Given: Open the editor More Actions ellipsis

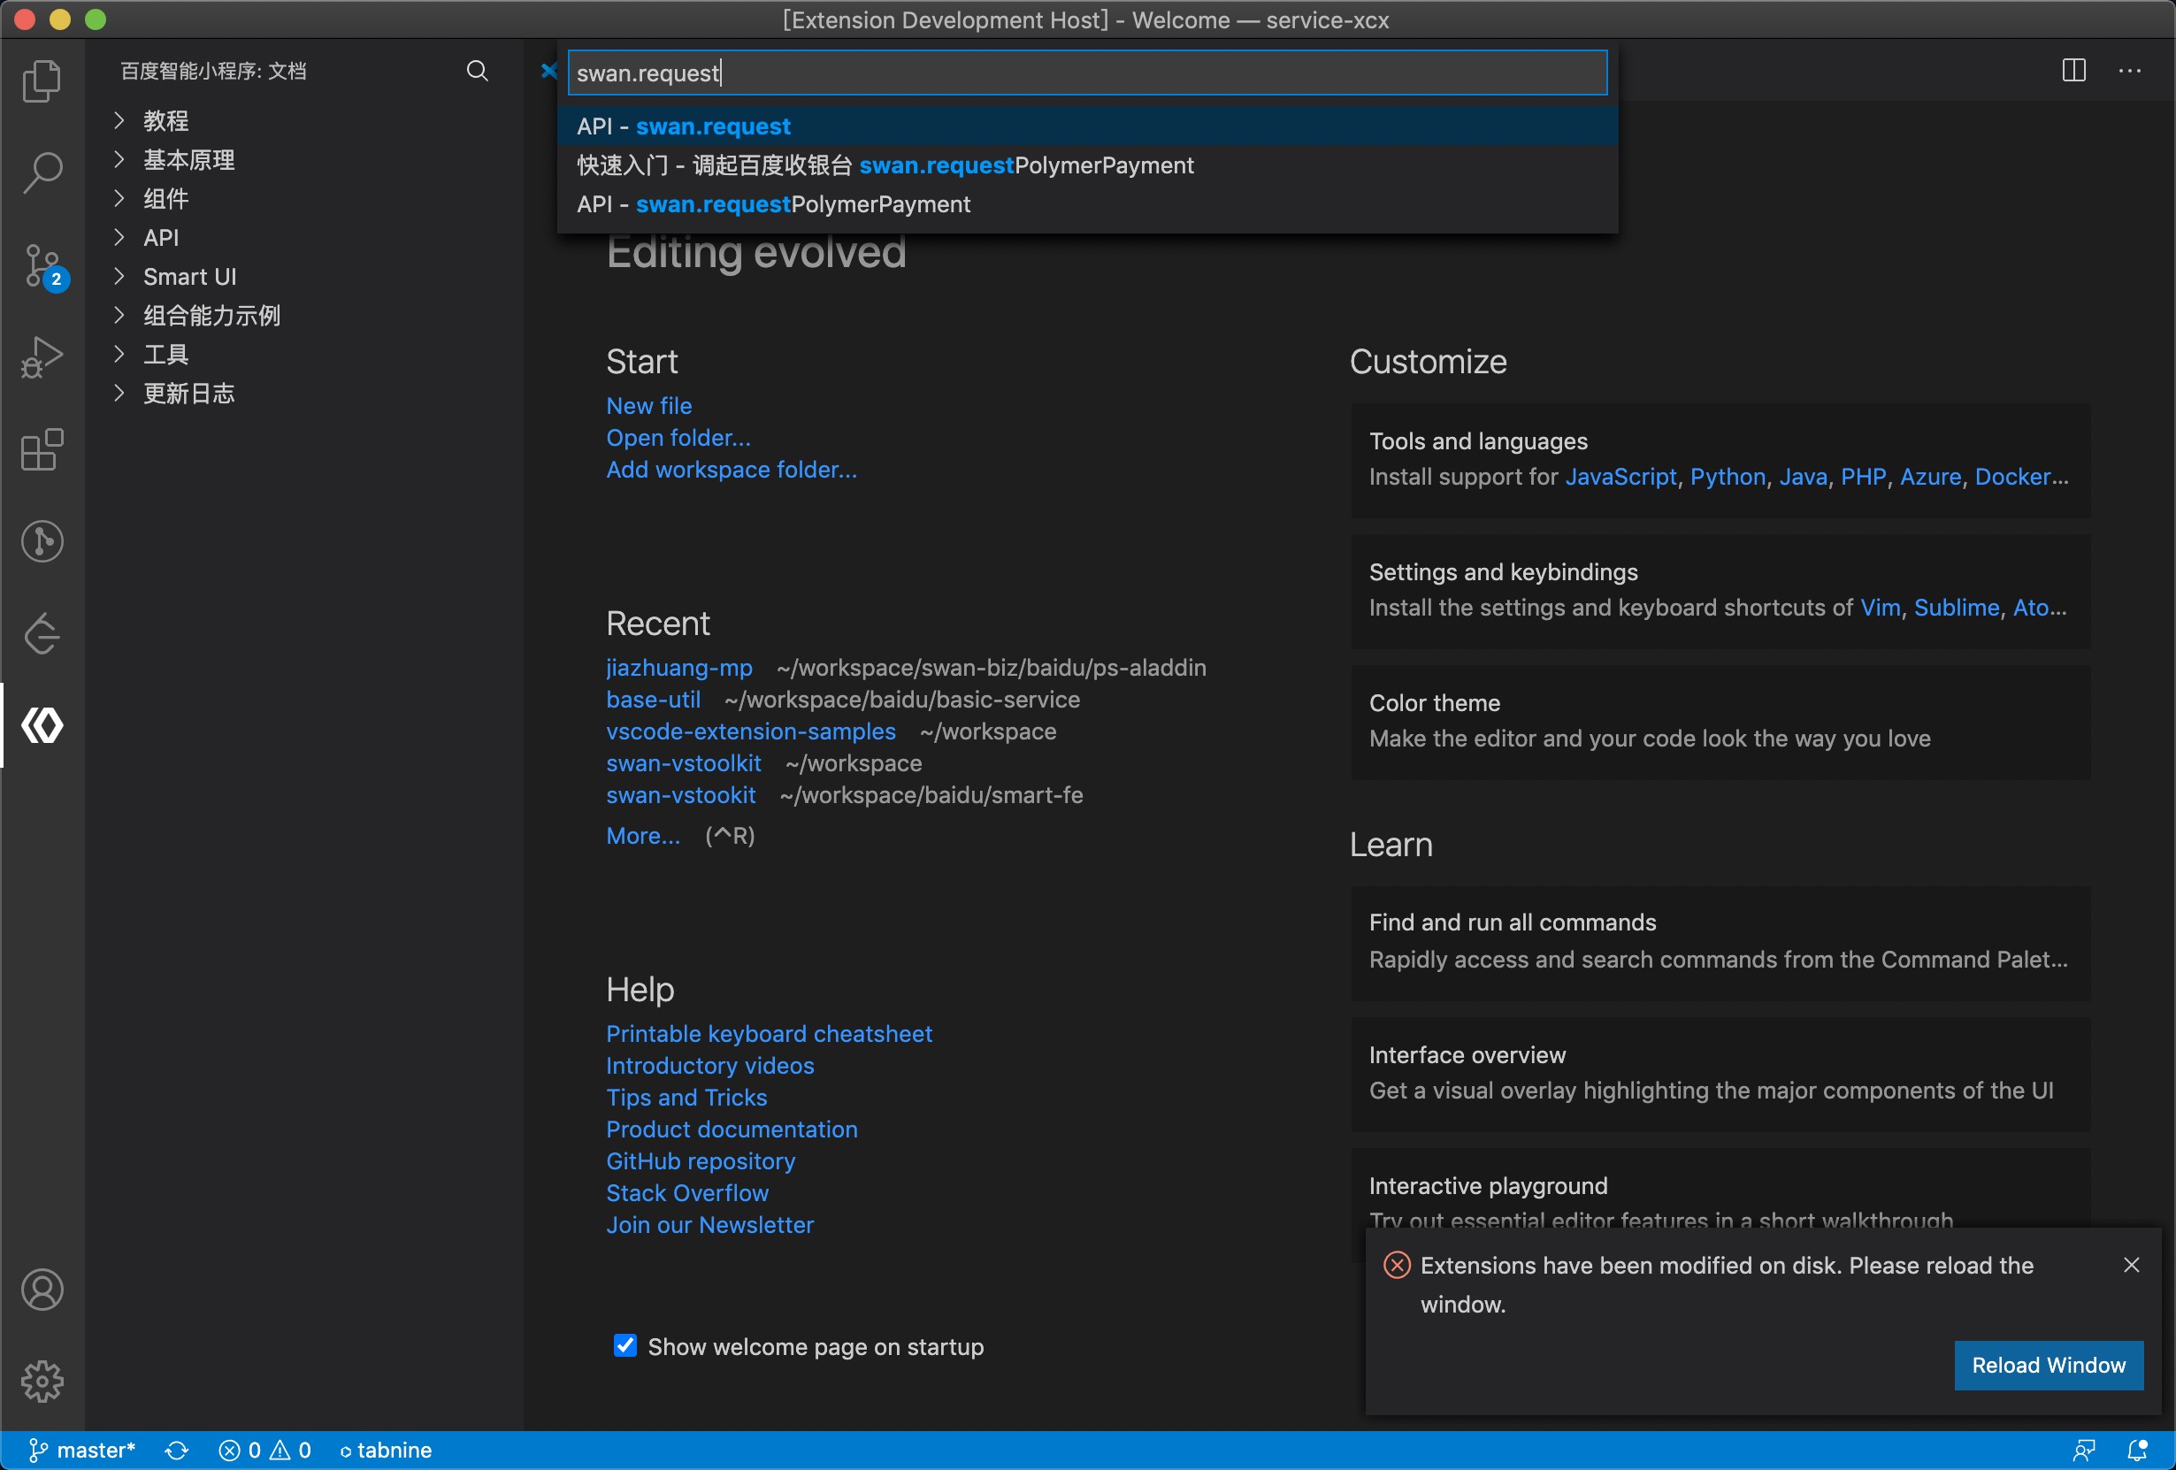Looking at the screenshot, I should [2130, 71].
